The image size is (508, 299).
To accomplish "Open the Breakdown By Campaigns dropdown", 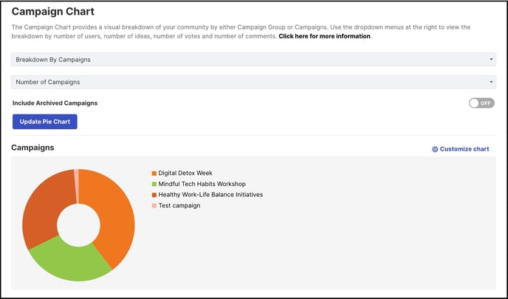I will tap(253, 60).
